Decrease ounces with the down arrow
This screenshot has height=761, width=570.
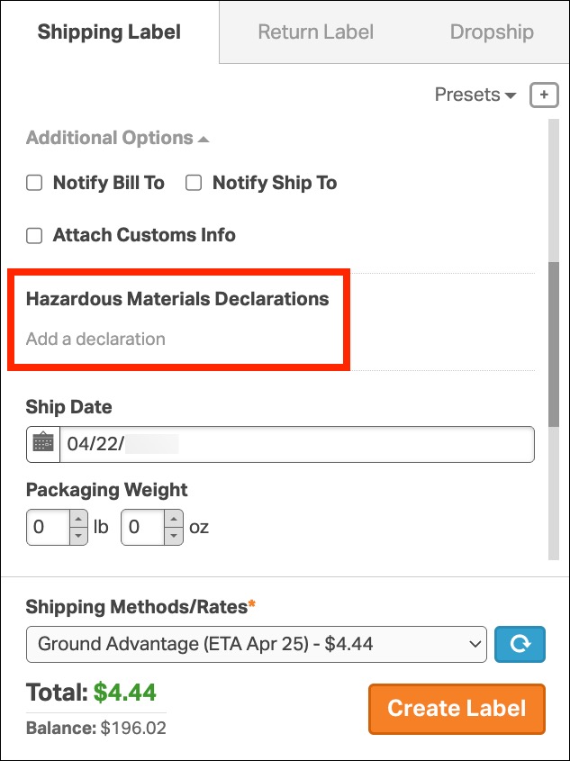tap(173, 536)
